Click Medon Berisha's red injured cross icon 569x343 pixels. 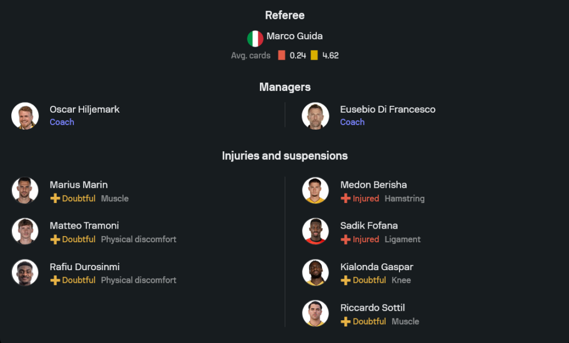coord(345,199)
